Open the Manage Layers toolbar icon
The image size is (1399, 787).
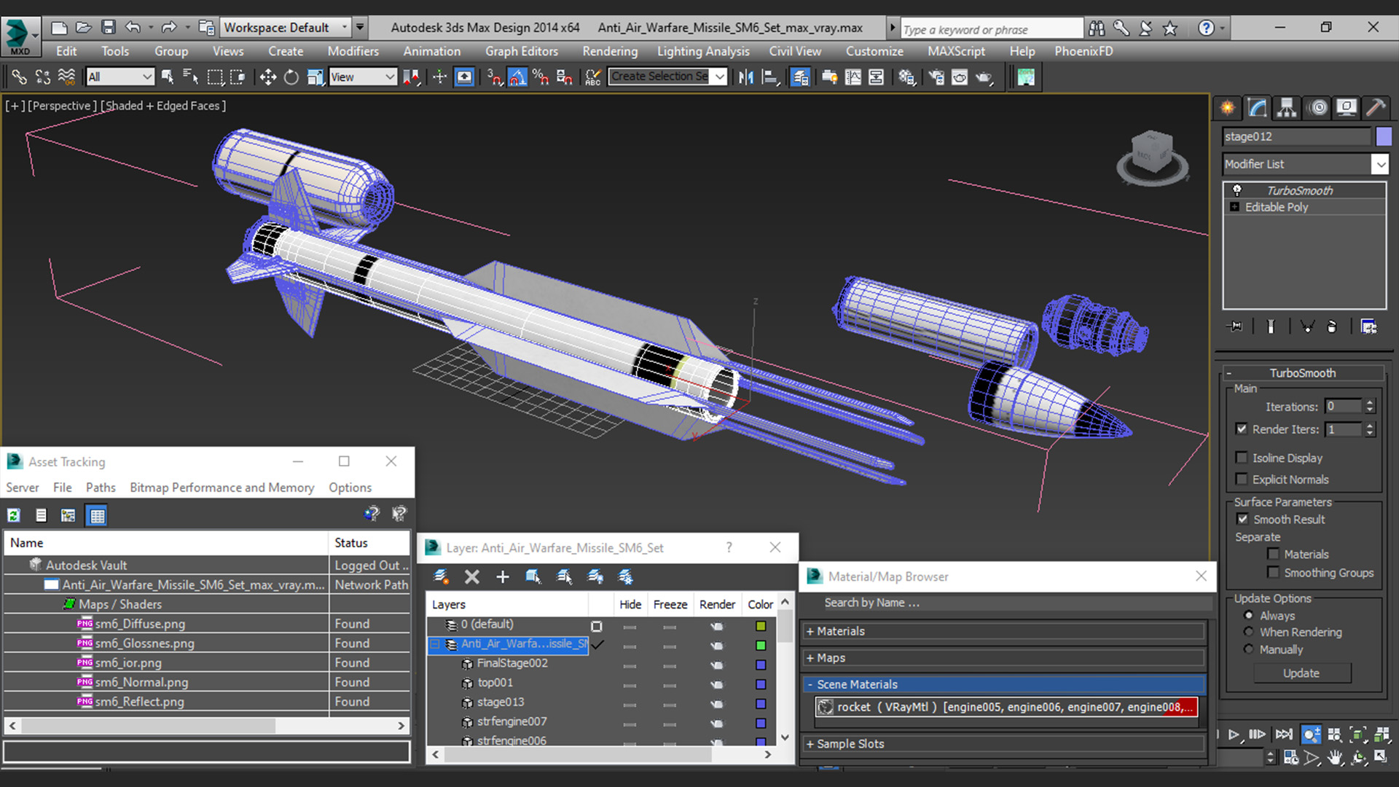coord(800,77)
